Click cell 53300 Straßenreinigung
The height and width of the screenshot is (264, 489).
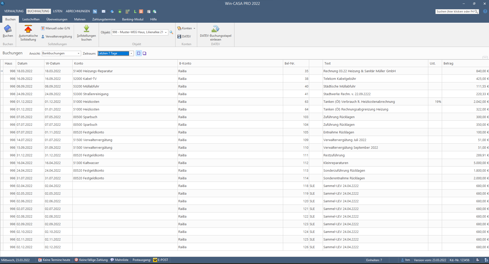click(x=125, y=94)
